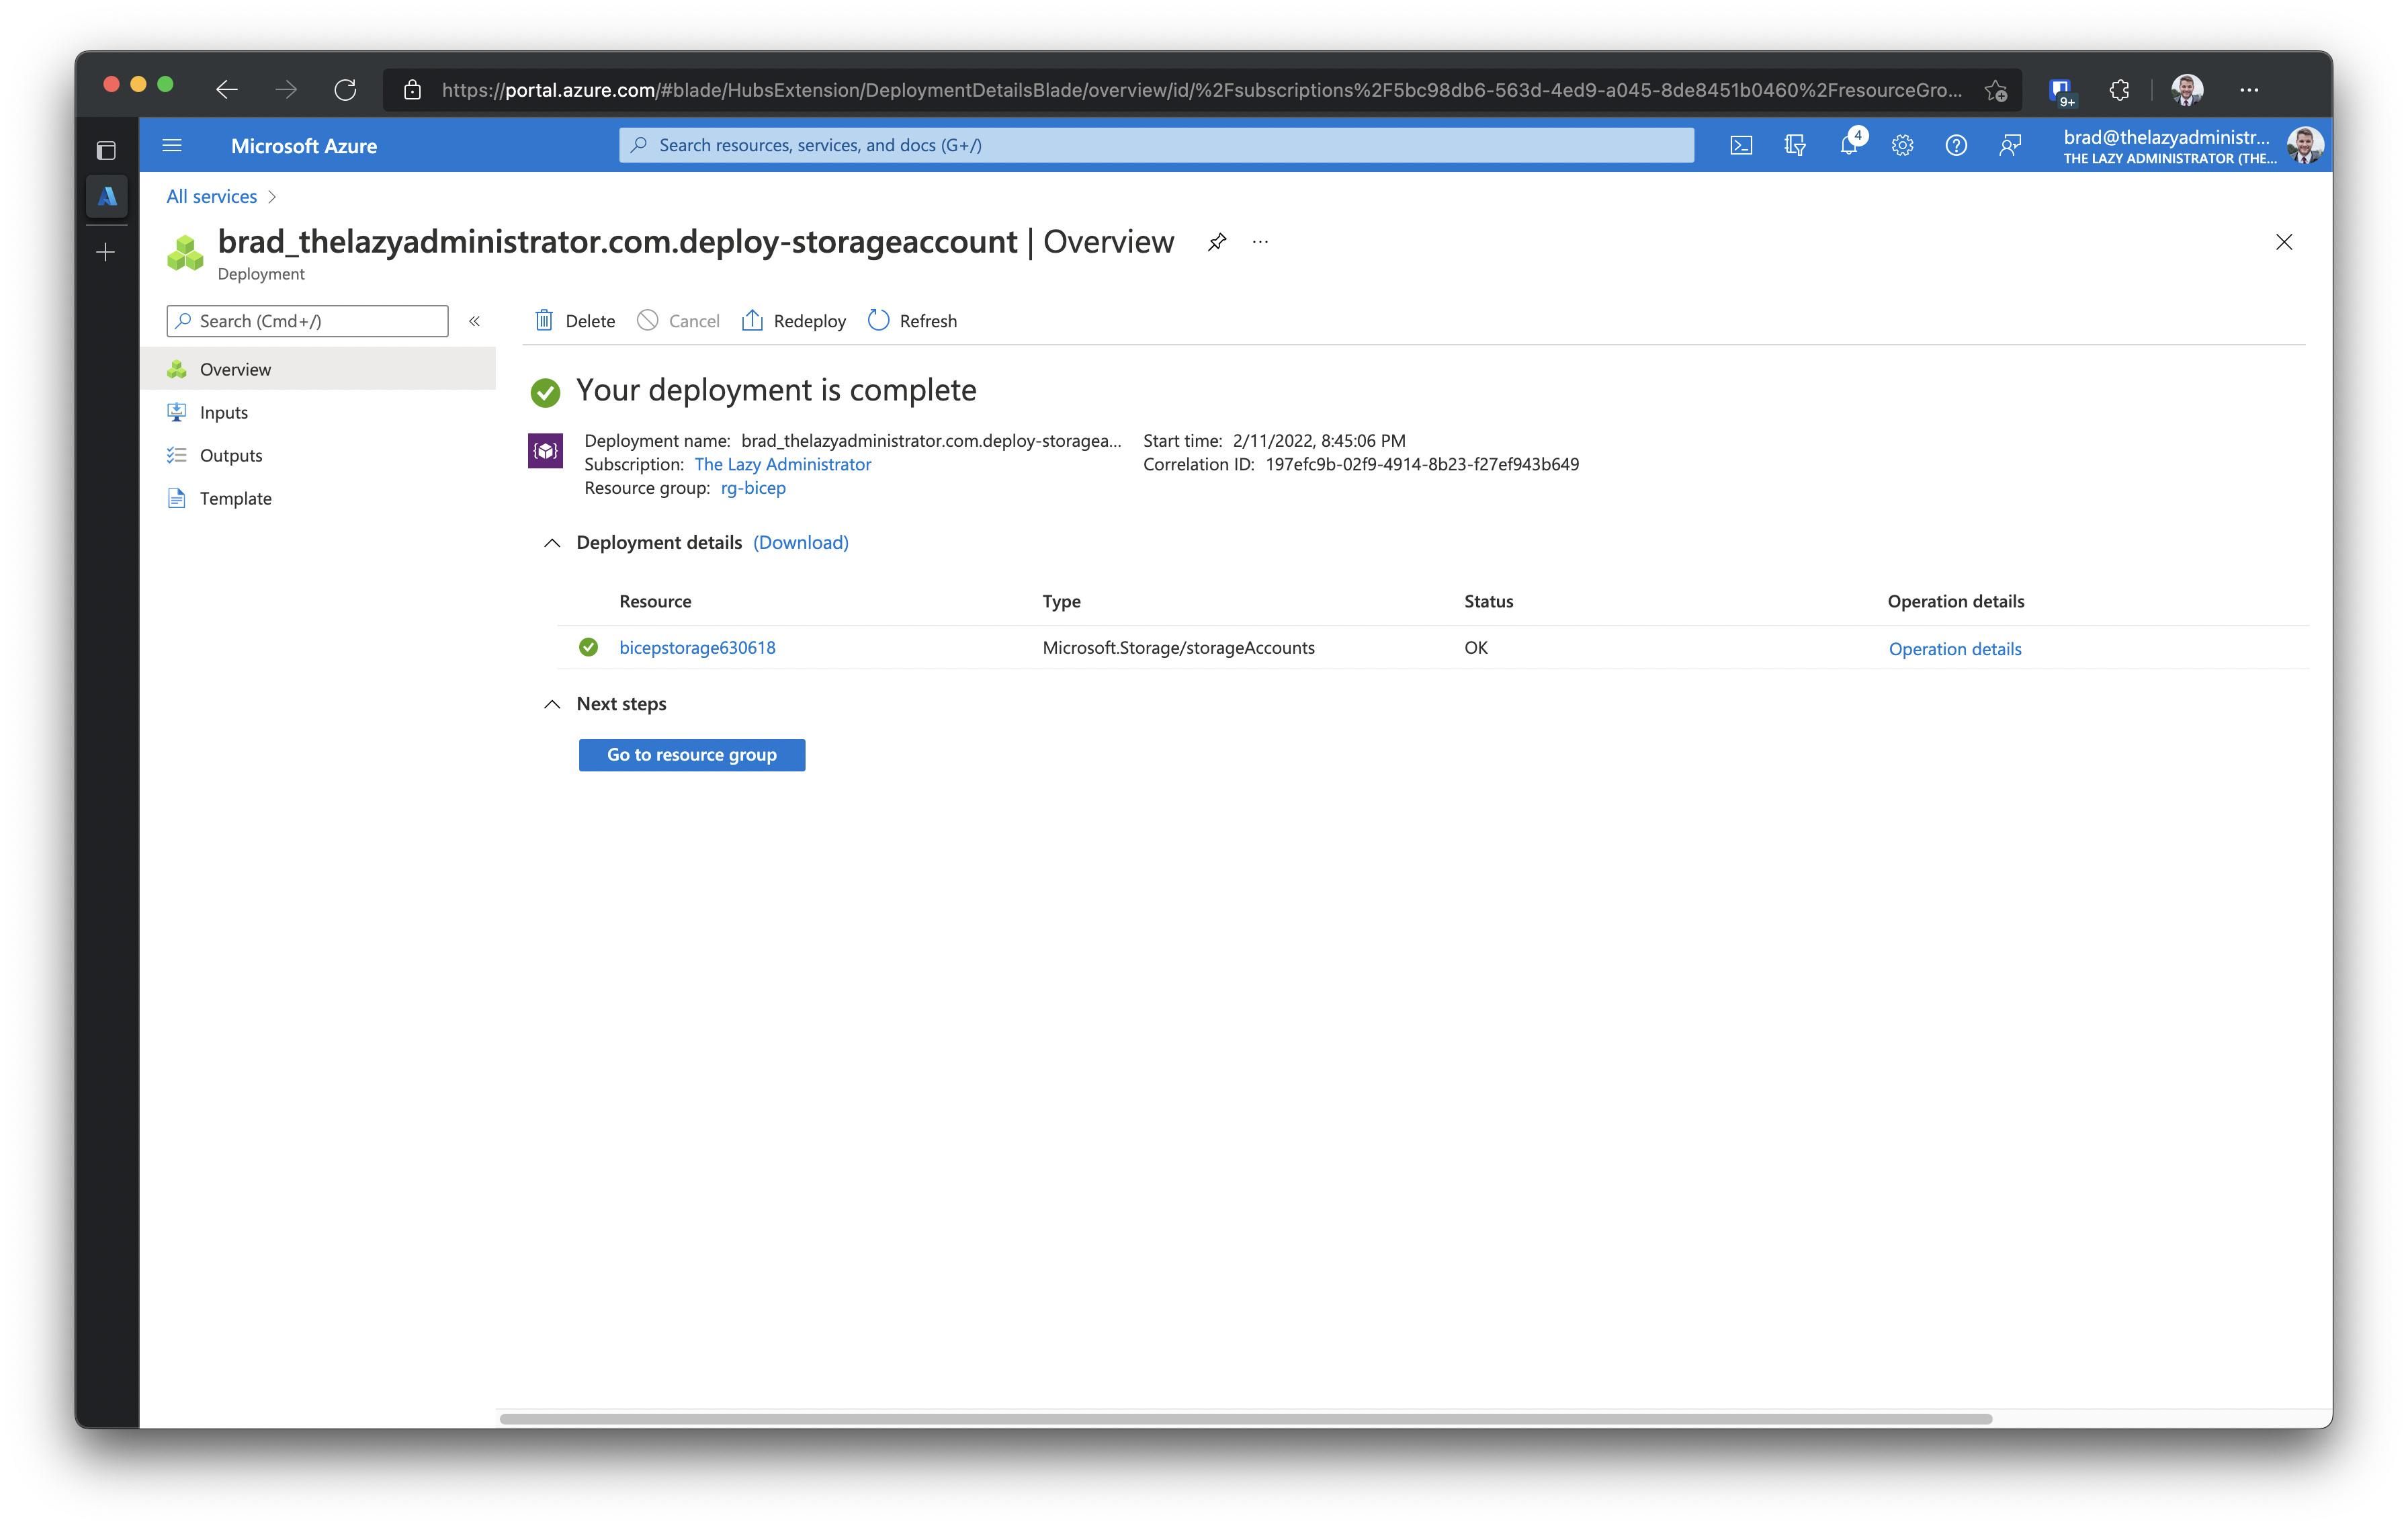Refresh the deployment overview

click(912, 321)
